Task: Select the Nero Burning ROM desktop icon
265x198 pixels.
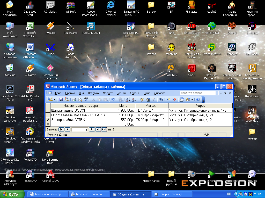Action: coord(50,156)
